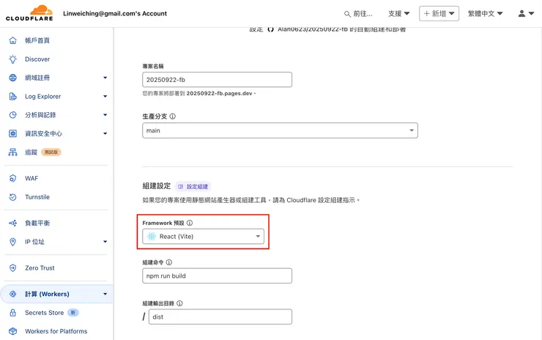Image resolution: width=542 pixels, height=340 pixels.
Task: Expand the Log Explorer sidebar section
Action: [105, 97]
